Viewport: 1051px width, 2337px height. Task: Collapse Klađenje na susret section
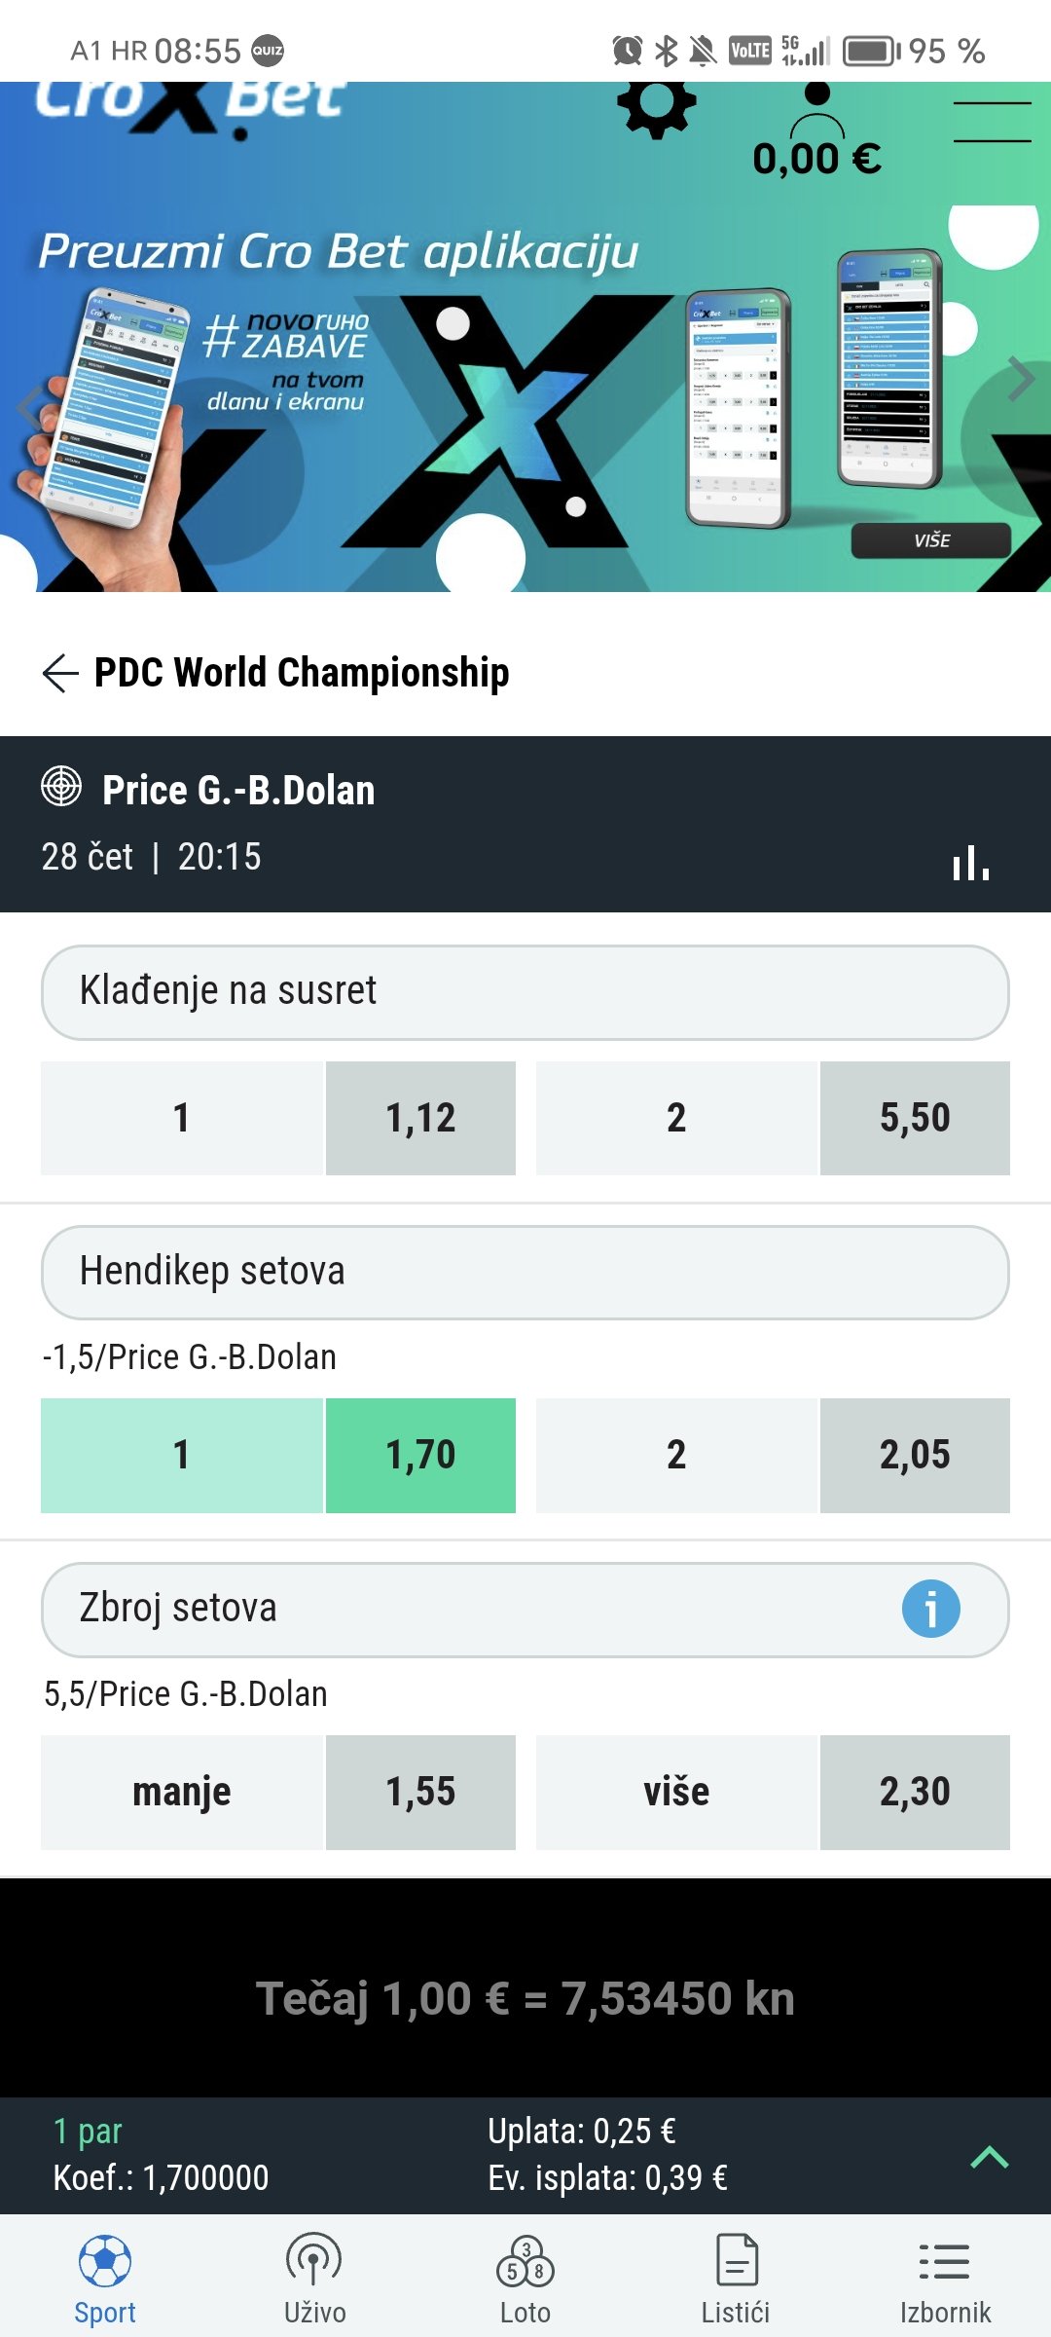click(525, 992)
